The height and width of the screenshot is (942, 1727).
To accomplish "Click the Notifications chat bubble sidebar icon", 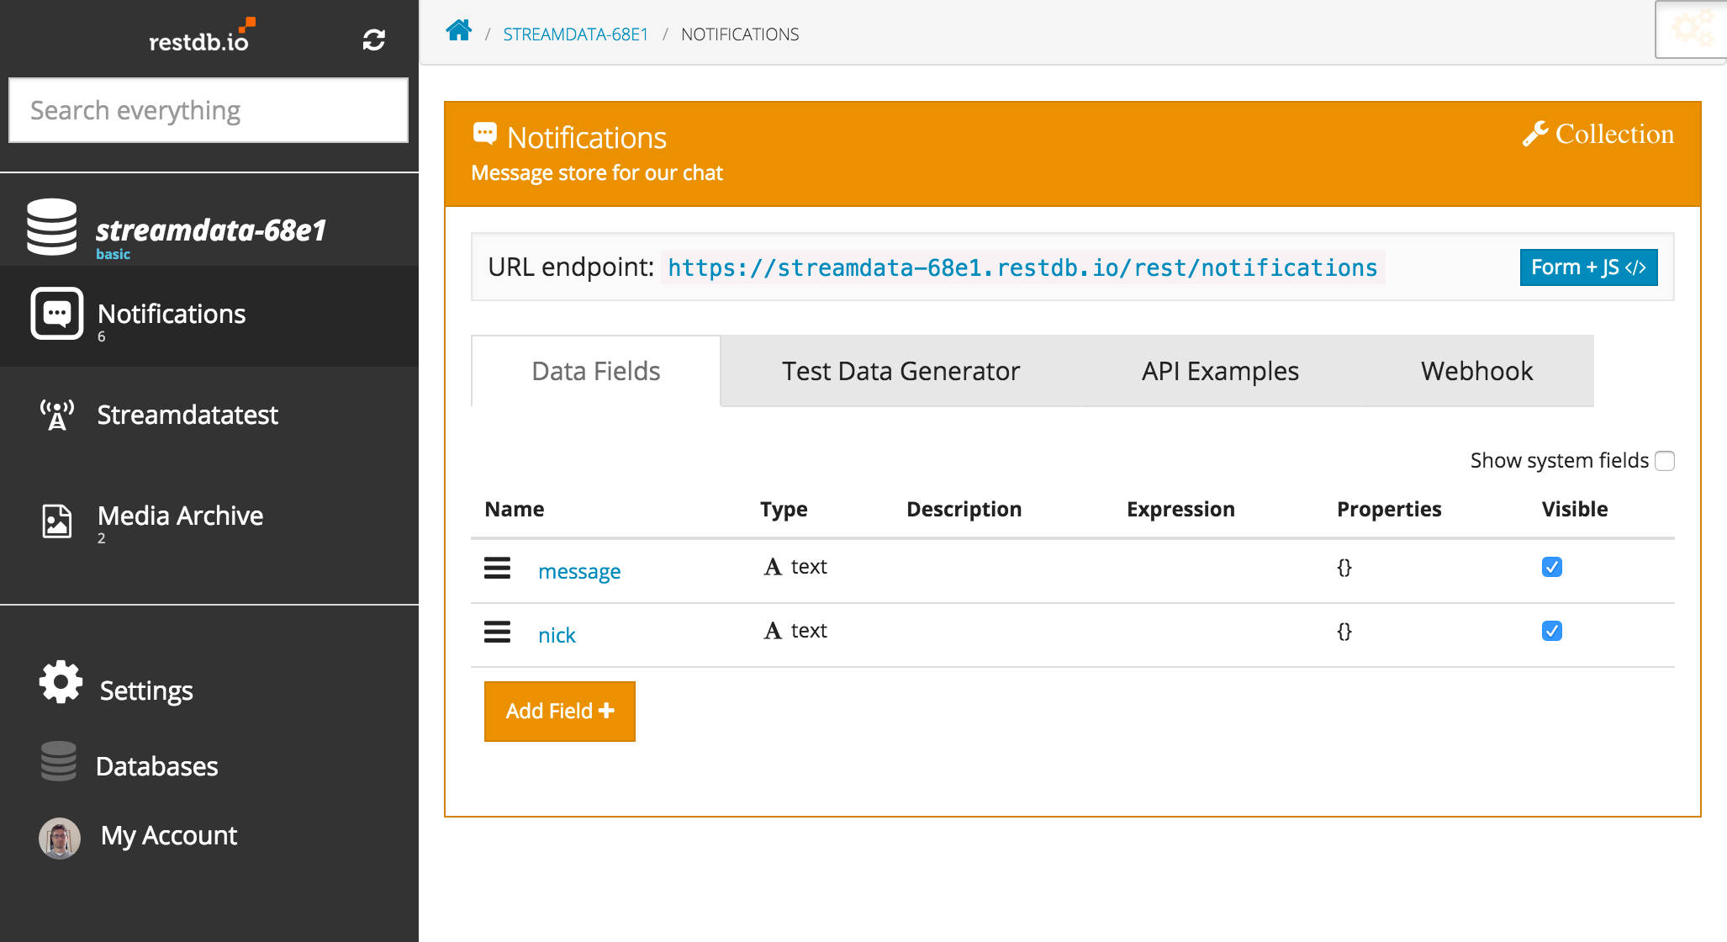I will [x=56, y=314].
